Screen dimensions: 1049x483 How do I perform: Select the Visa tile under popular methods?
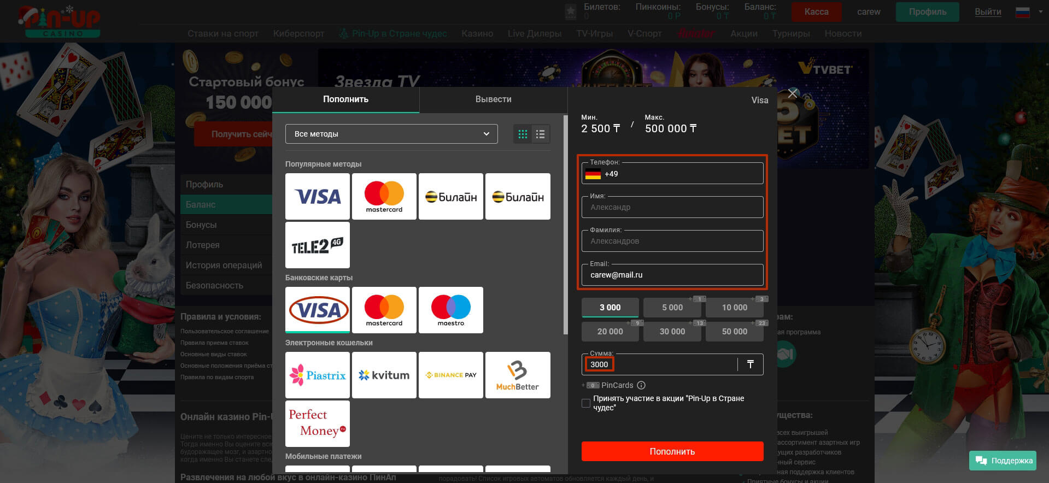[x=317, y=196]
